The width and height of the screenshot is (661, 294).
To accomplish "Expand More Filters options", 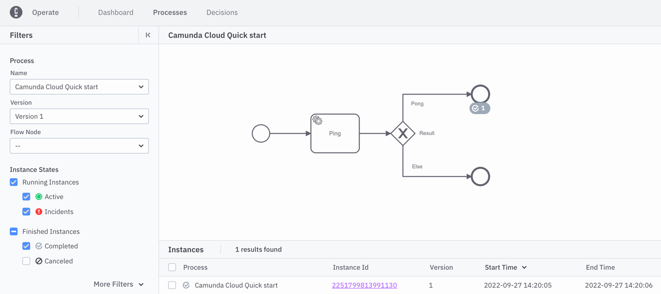I will click(119, 284).
